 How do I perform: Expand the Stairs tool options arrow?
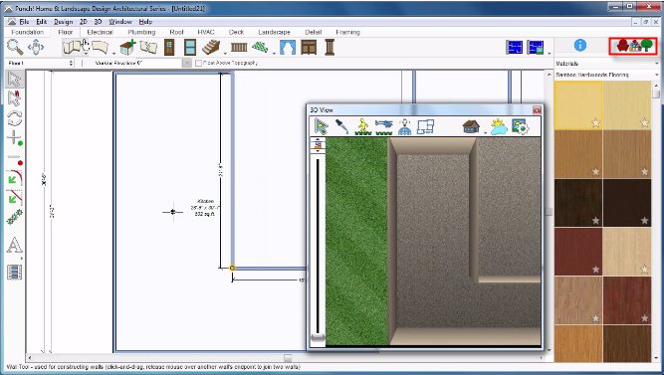[224, 54]
